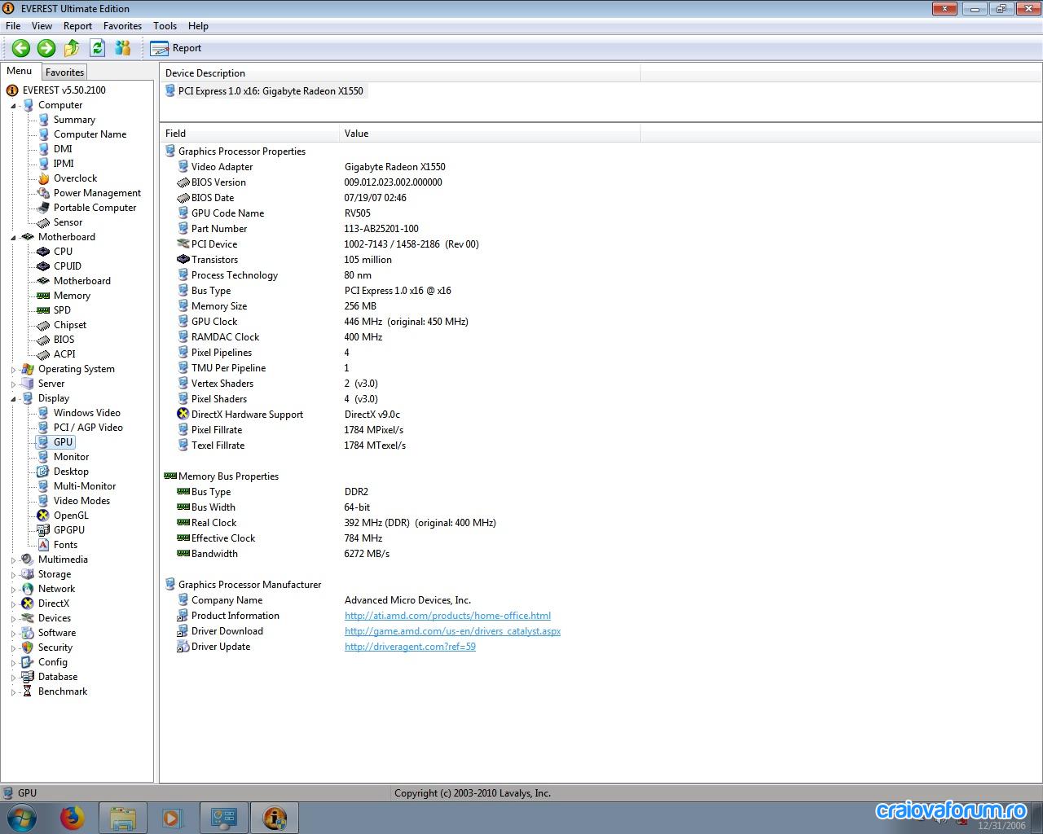Expand the Benchmark node
1043x834 pixels.
pos(13,692)
